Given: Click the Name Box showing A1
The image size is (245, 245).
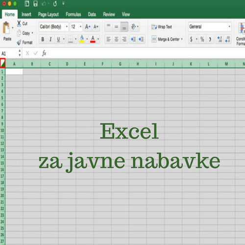Looking at the screenshot, I should [x=9, y=53].
